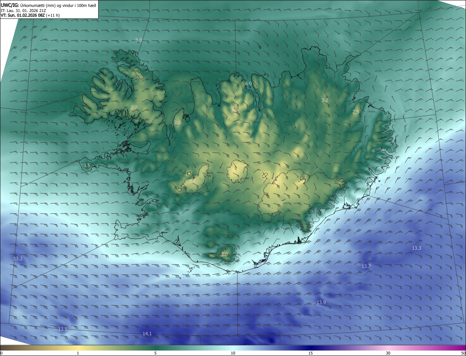Click the 6.0 value label on the north coast
Image resolution: width=466 pixels, height=356 pixels.
coord(248,84)
